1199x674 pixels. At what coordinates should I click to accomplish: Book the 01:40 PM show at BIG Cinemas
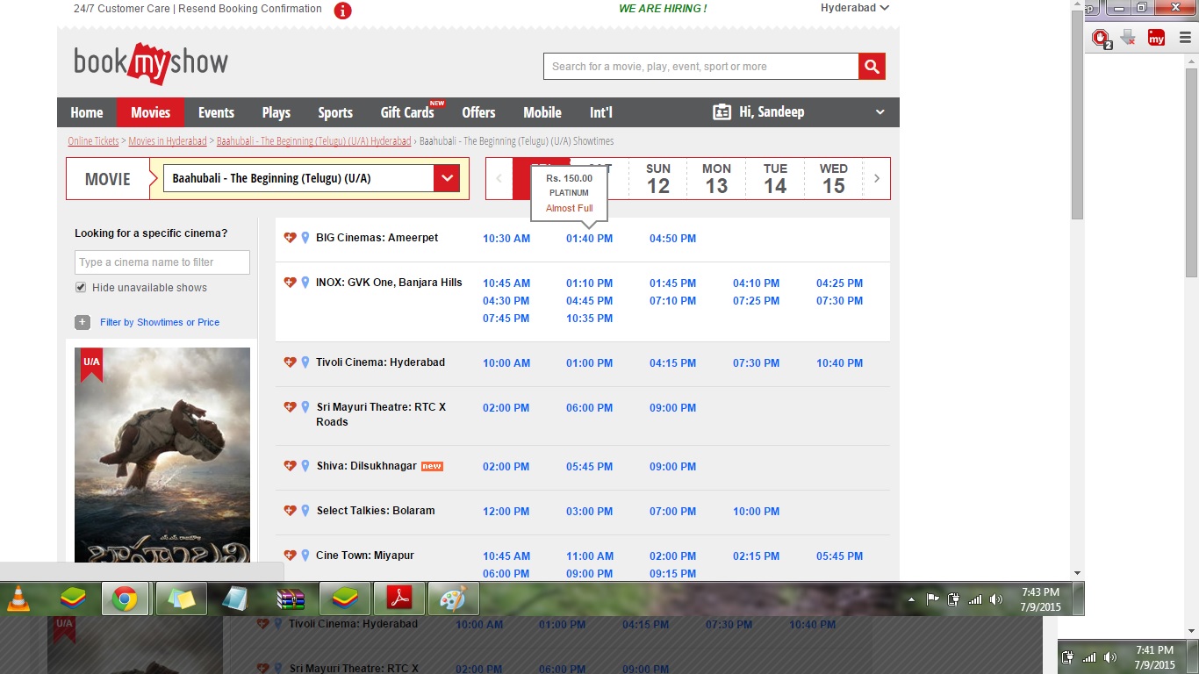589,239
